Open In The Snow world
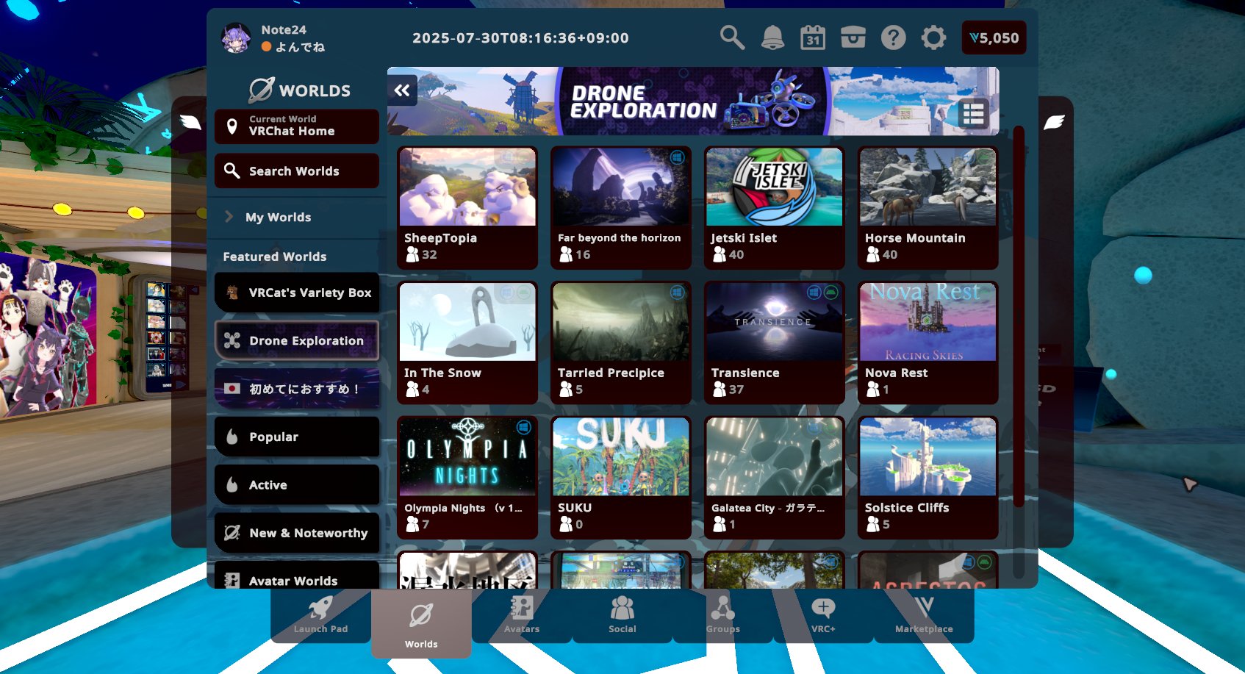 (x=467, y=343)
